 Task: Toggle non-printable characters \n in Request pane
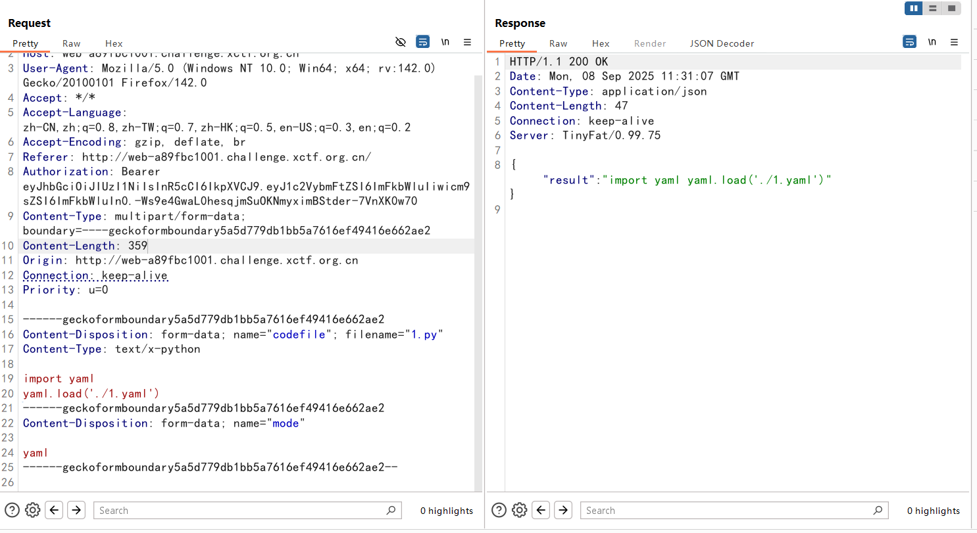pyautogui.click(x=445, y=42)
